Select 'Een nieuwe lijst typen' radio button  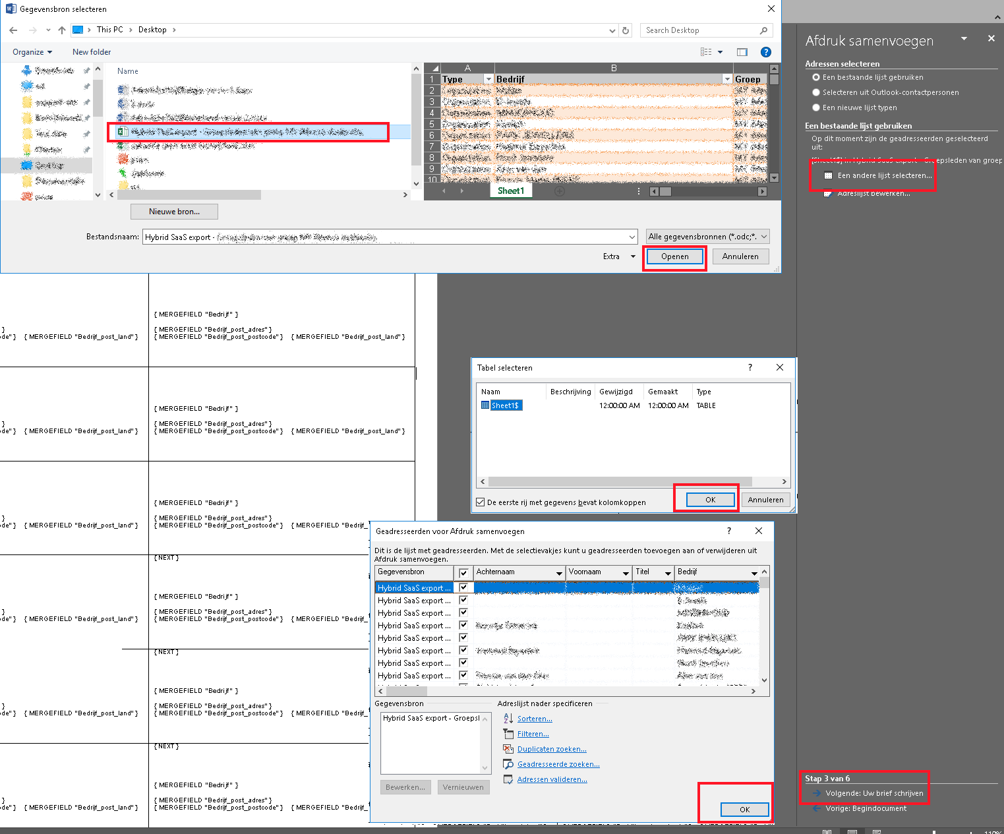click(816, 107)
